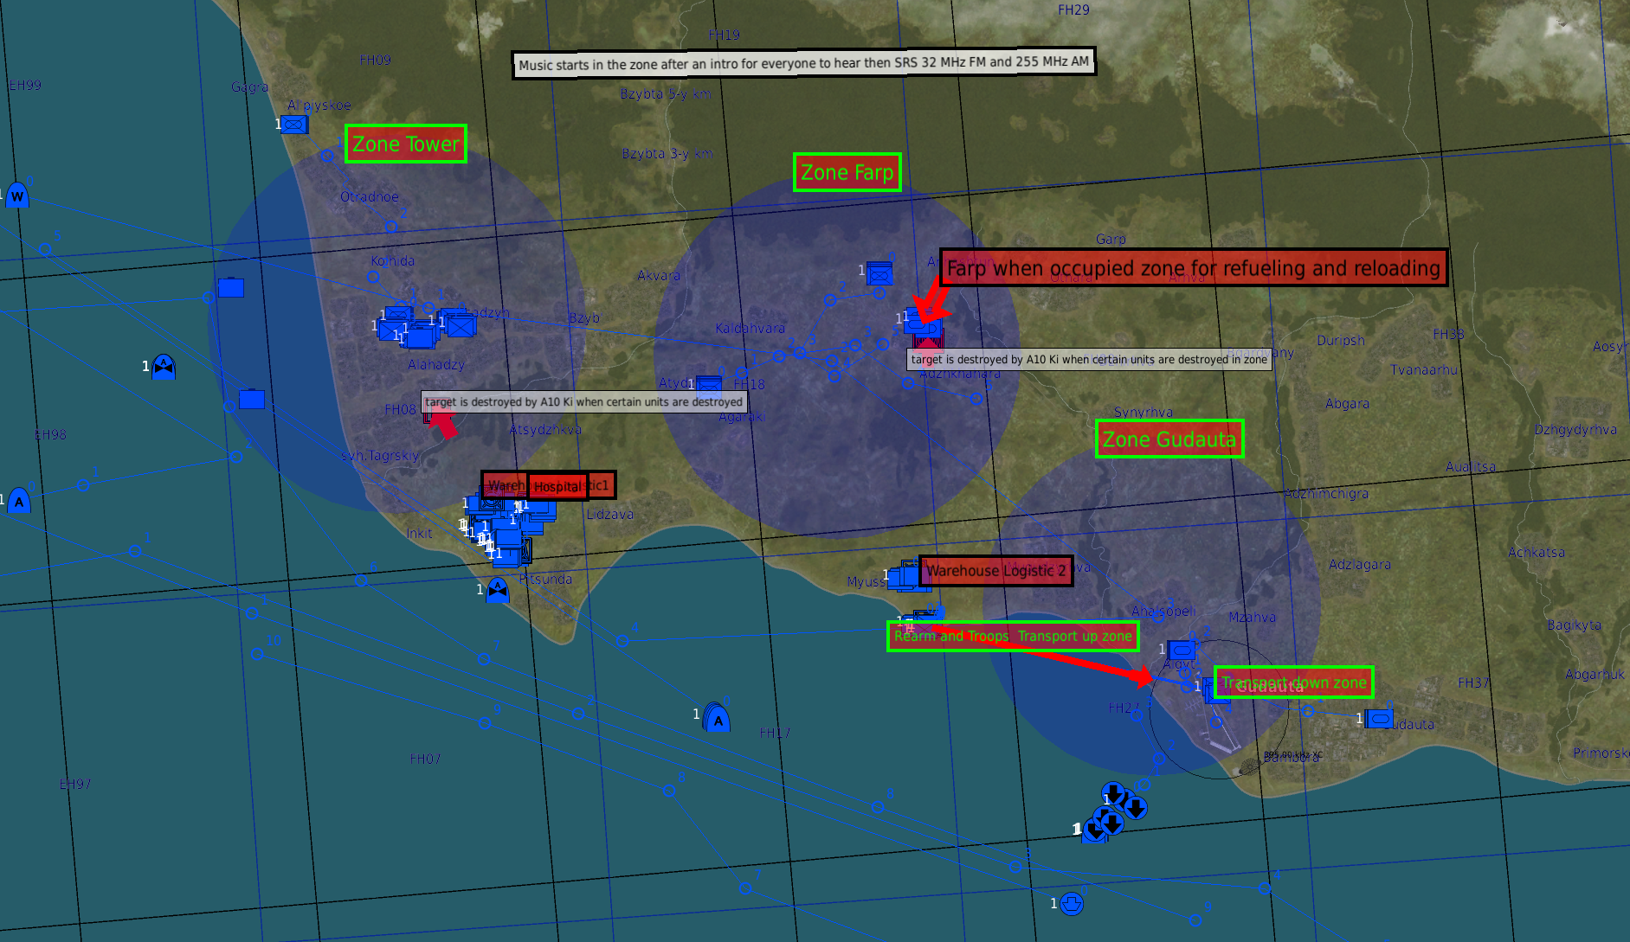Viewport: 1630px width, 942px height.
Task: Click the 'FH07' grid label
Action: click(425, 759)
